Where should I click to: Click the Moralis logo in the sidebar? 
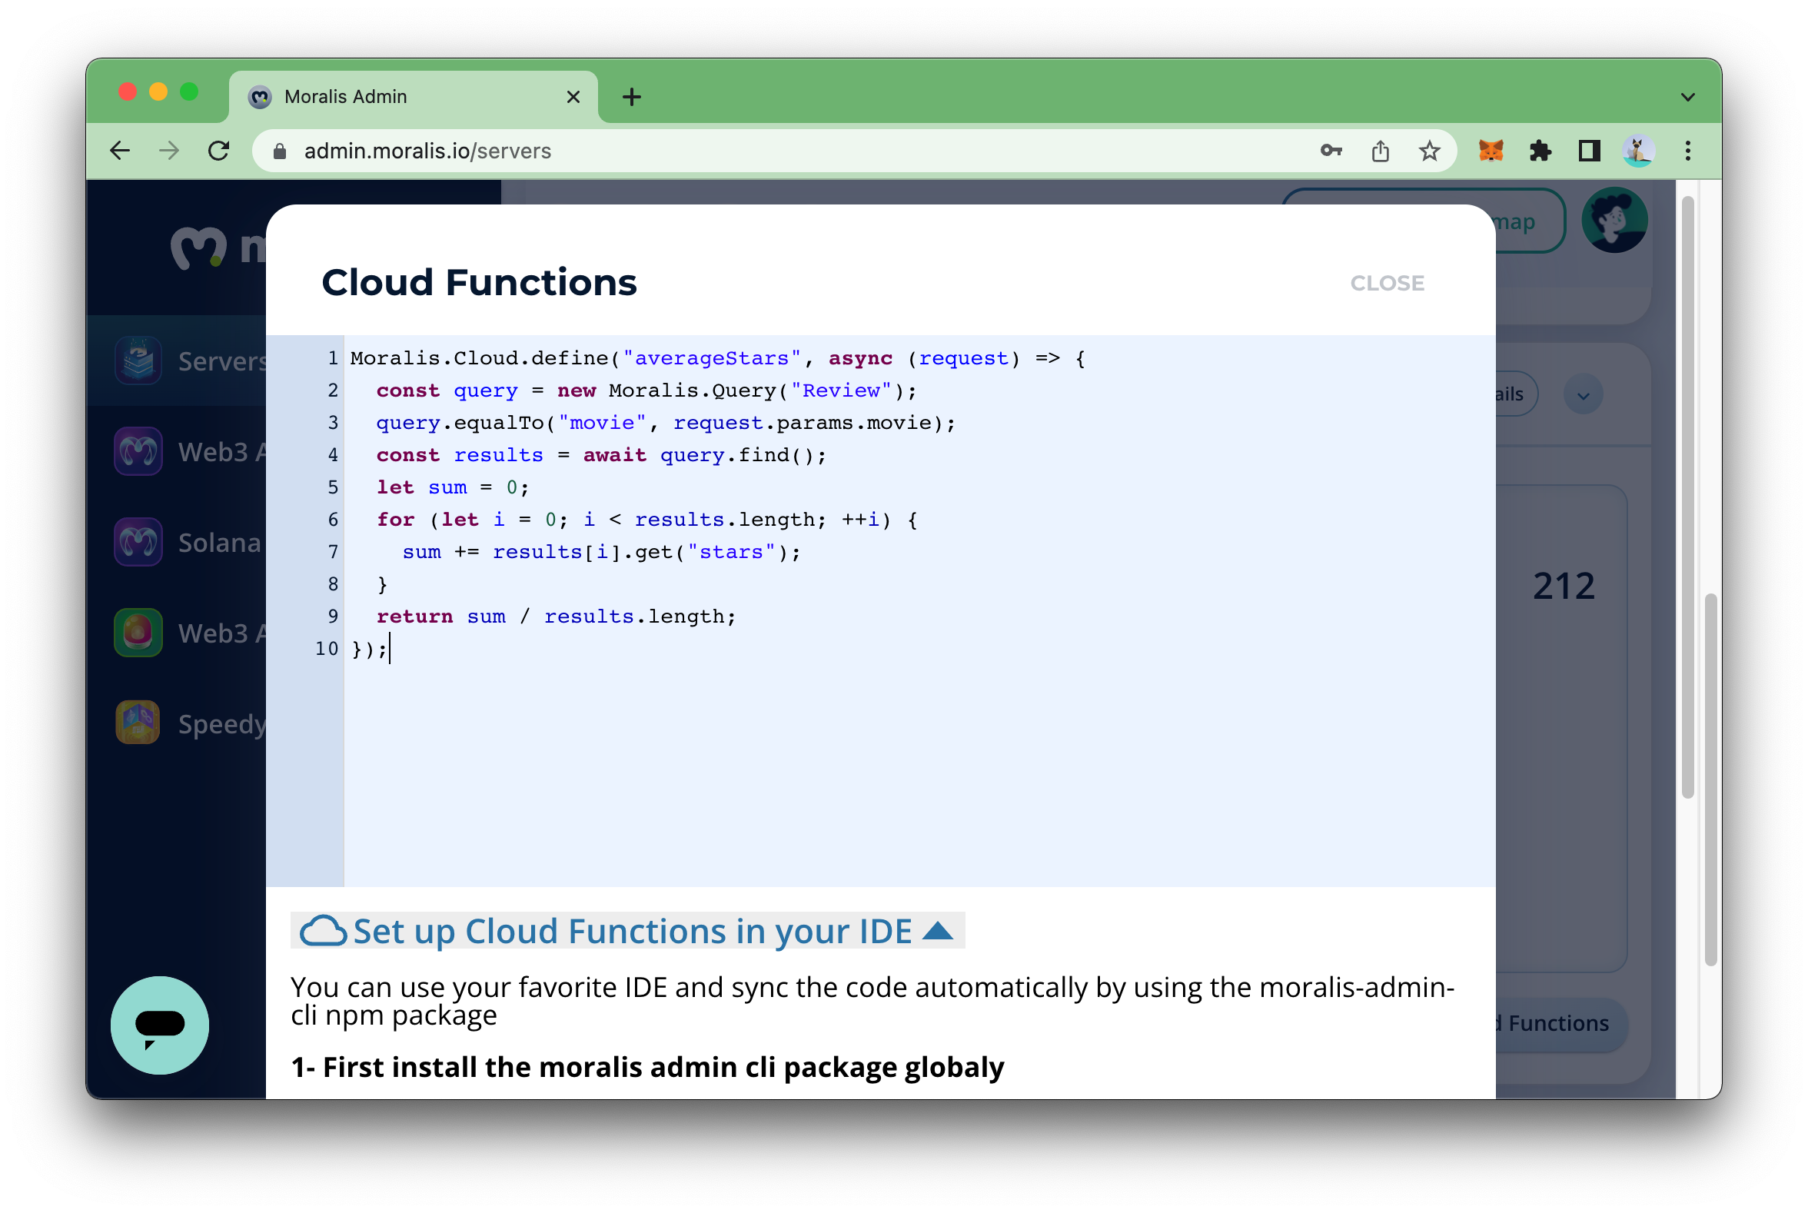point(218,248)
